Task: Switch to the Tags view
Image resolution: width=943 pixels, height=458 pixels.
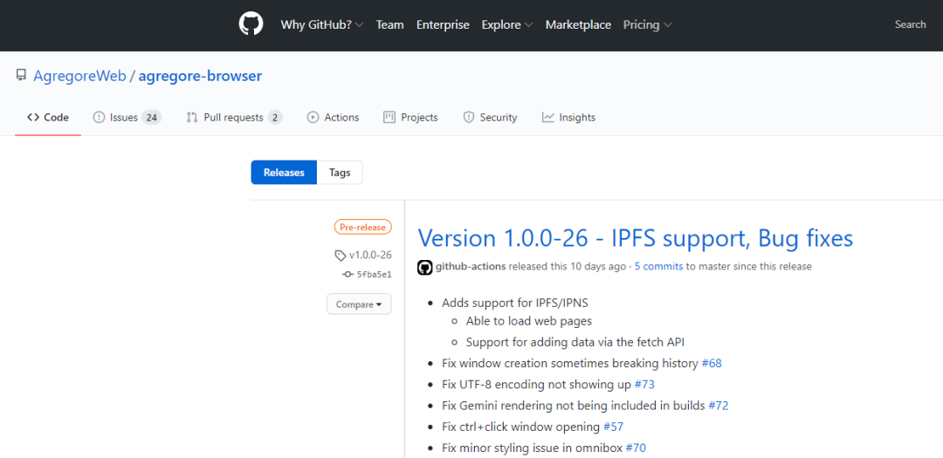Action: click(x=340, y=173)
